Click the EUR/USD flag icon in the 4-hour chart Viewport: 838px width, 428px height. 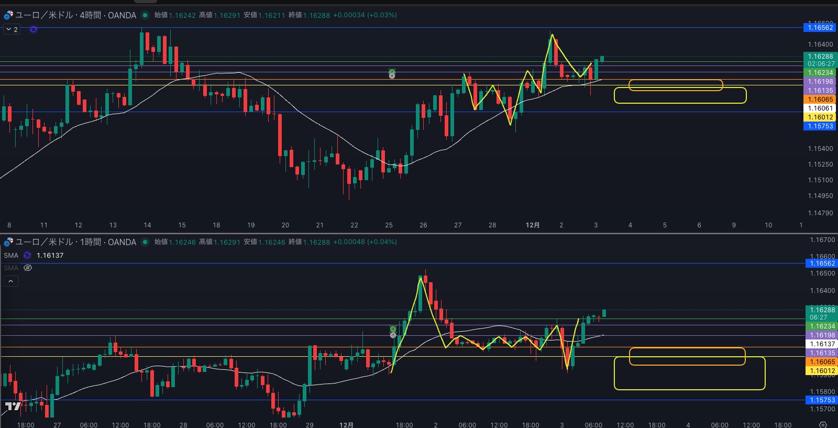click(8, 15)
